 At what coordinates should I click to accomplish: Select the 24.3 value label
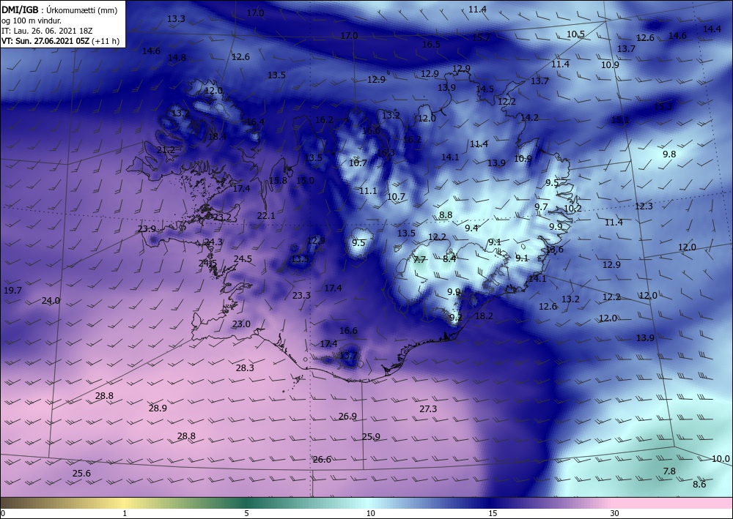(213, 242)
